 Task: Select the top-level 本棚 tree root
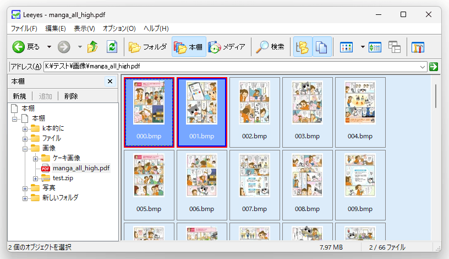pos(28,109)
